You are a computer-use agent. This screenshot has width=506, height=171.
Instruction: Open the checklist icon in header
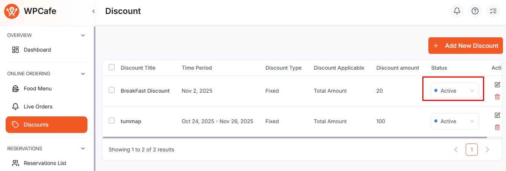[493, 11]
